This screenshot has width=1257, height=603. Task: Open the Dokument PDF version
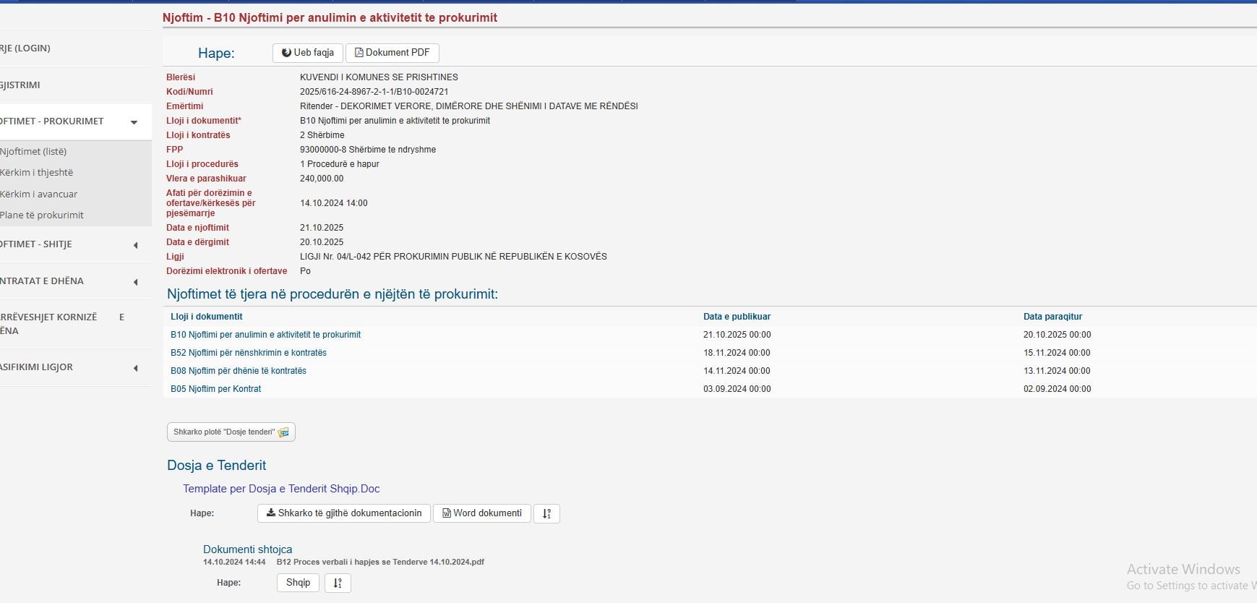tap(392, 53)
